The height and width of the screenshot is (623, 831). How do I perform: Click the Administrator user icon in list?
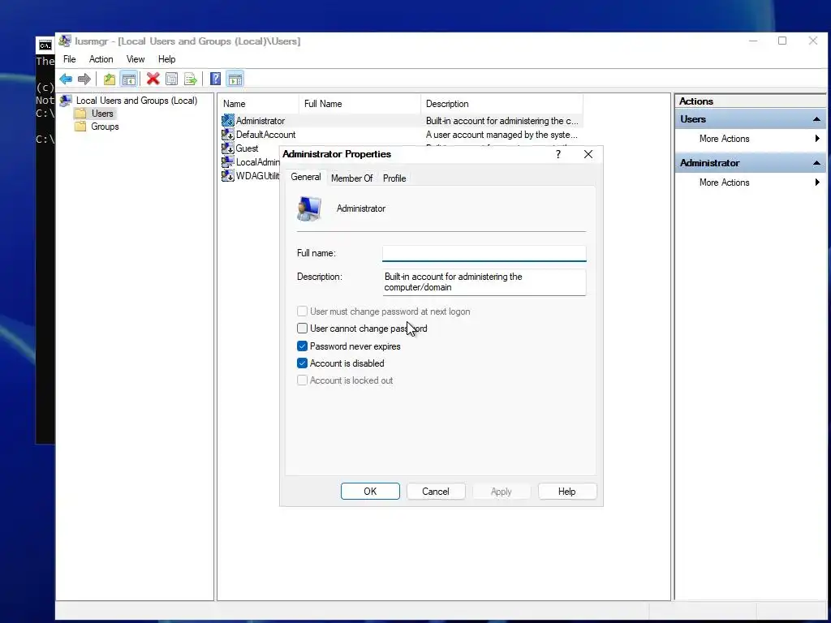[228, 121]
